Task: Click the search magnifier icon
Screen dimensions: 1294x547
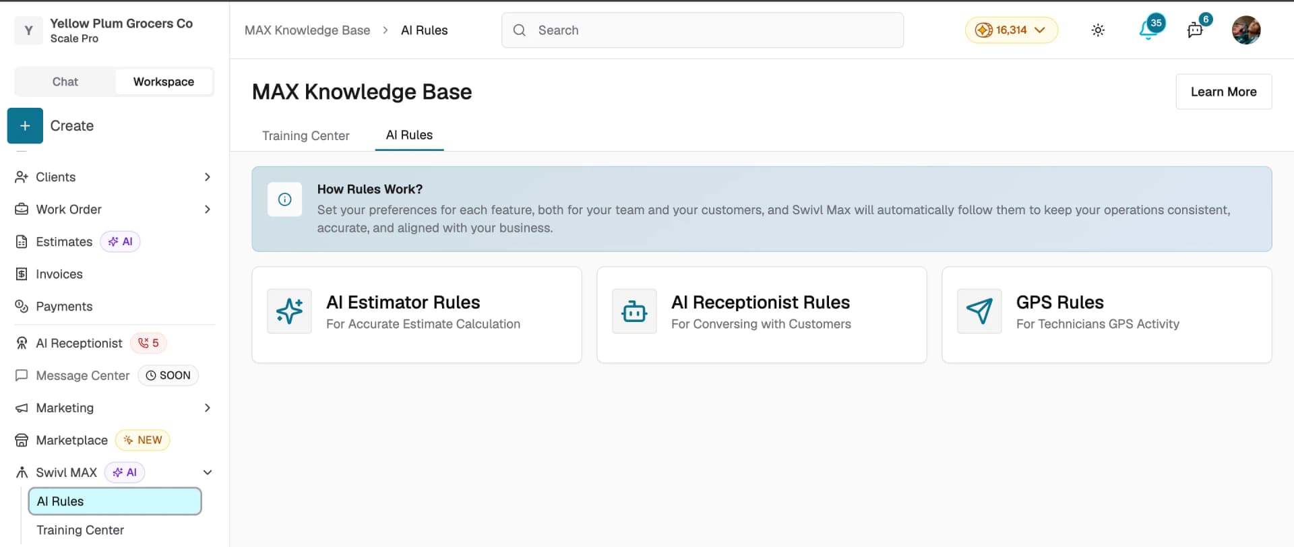Action: pos(519,30)
